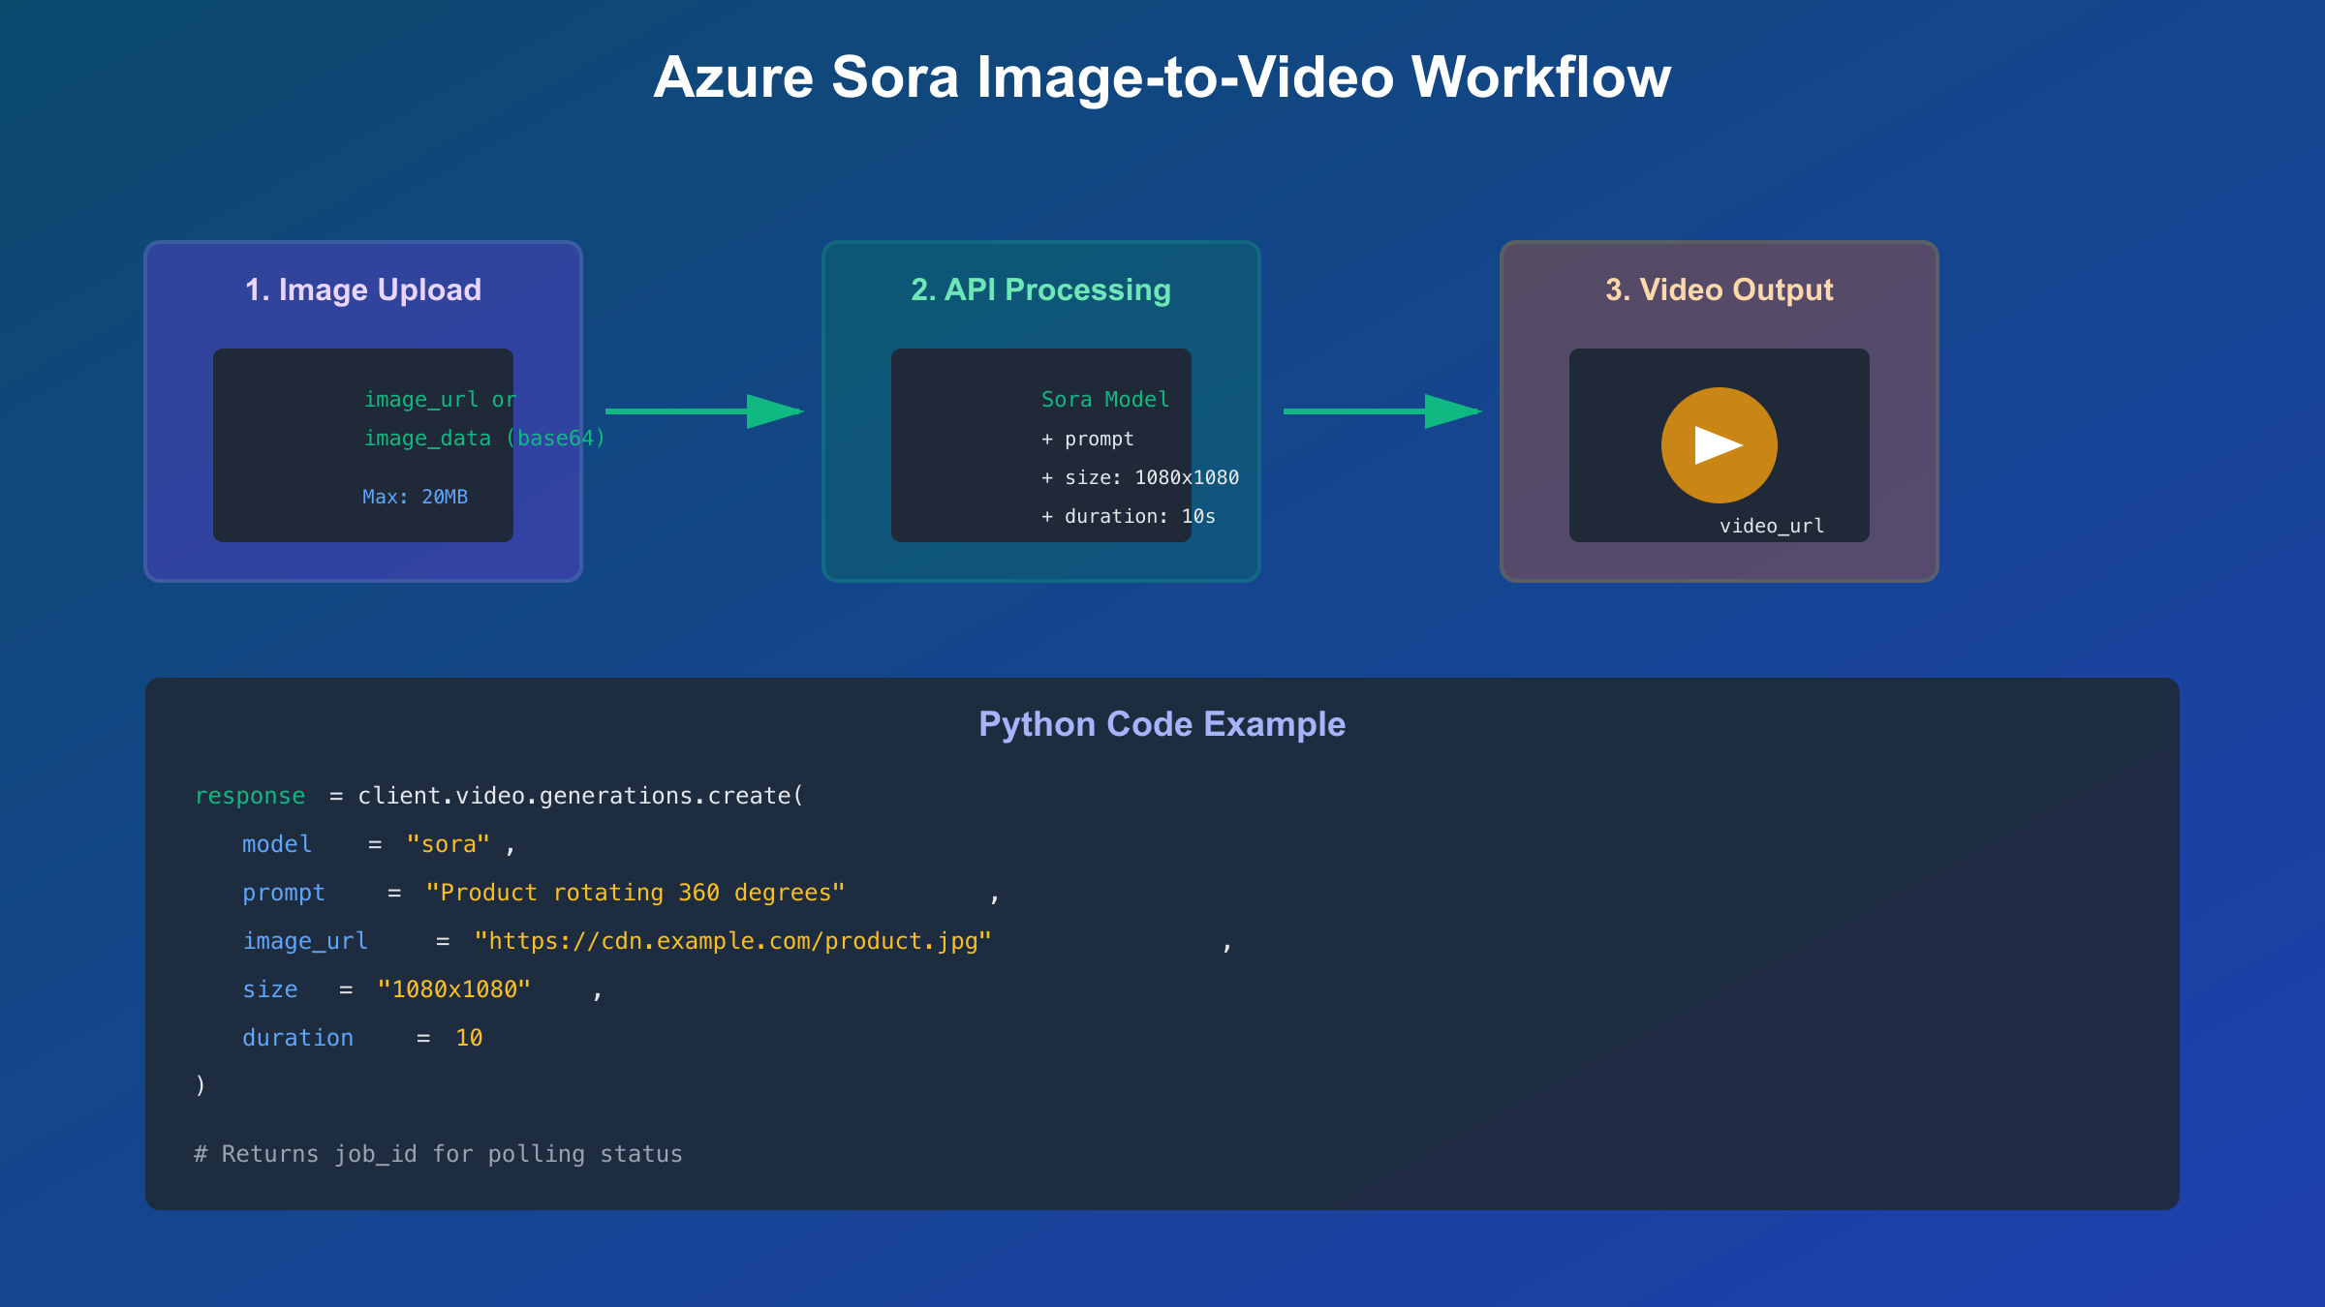Select the '2. API Processing' heading
Image resolution: width=2325 pixels, height=1307 pixels.
click(x=1040, y=289)
